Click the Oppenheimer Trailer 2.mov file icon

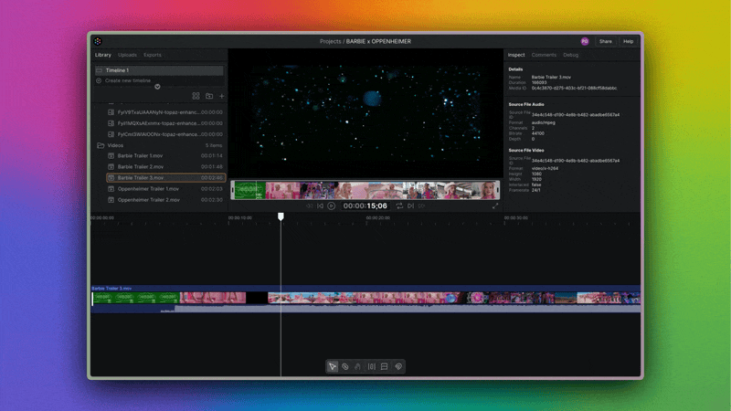(x=111, y=200)
